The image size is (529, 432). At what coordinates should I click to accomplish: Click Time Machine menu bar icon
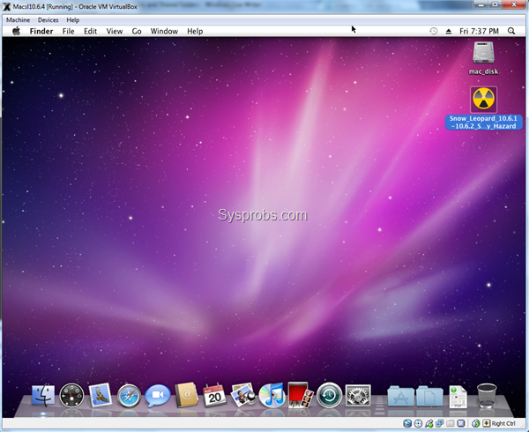(x=434, y=31)
